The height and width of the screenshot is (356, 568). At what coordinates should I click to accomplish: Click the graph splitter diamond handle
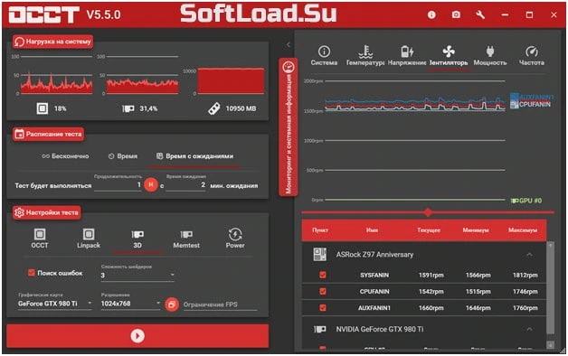coord(428,212)
